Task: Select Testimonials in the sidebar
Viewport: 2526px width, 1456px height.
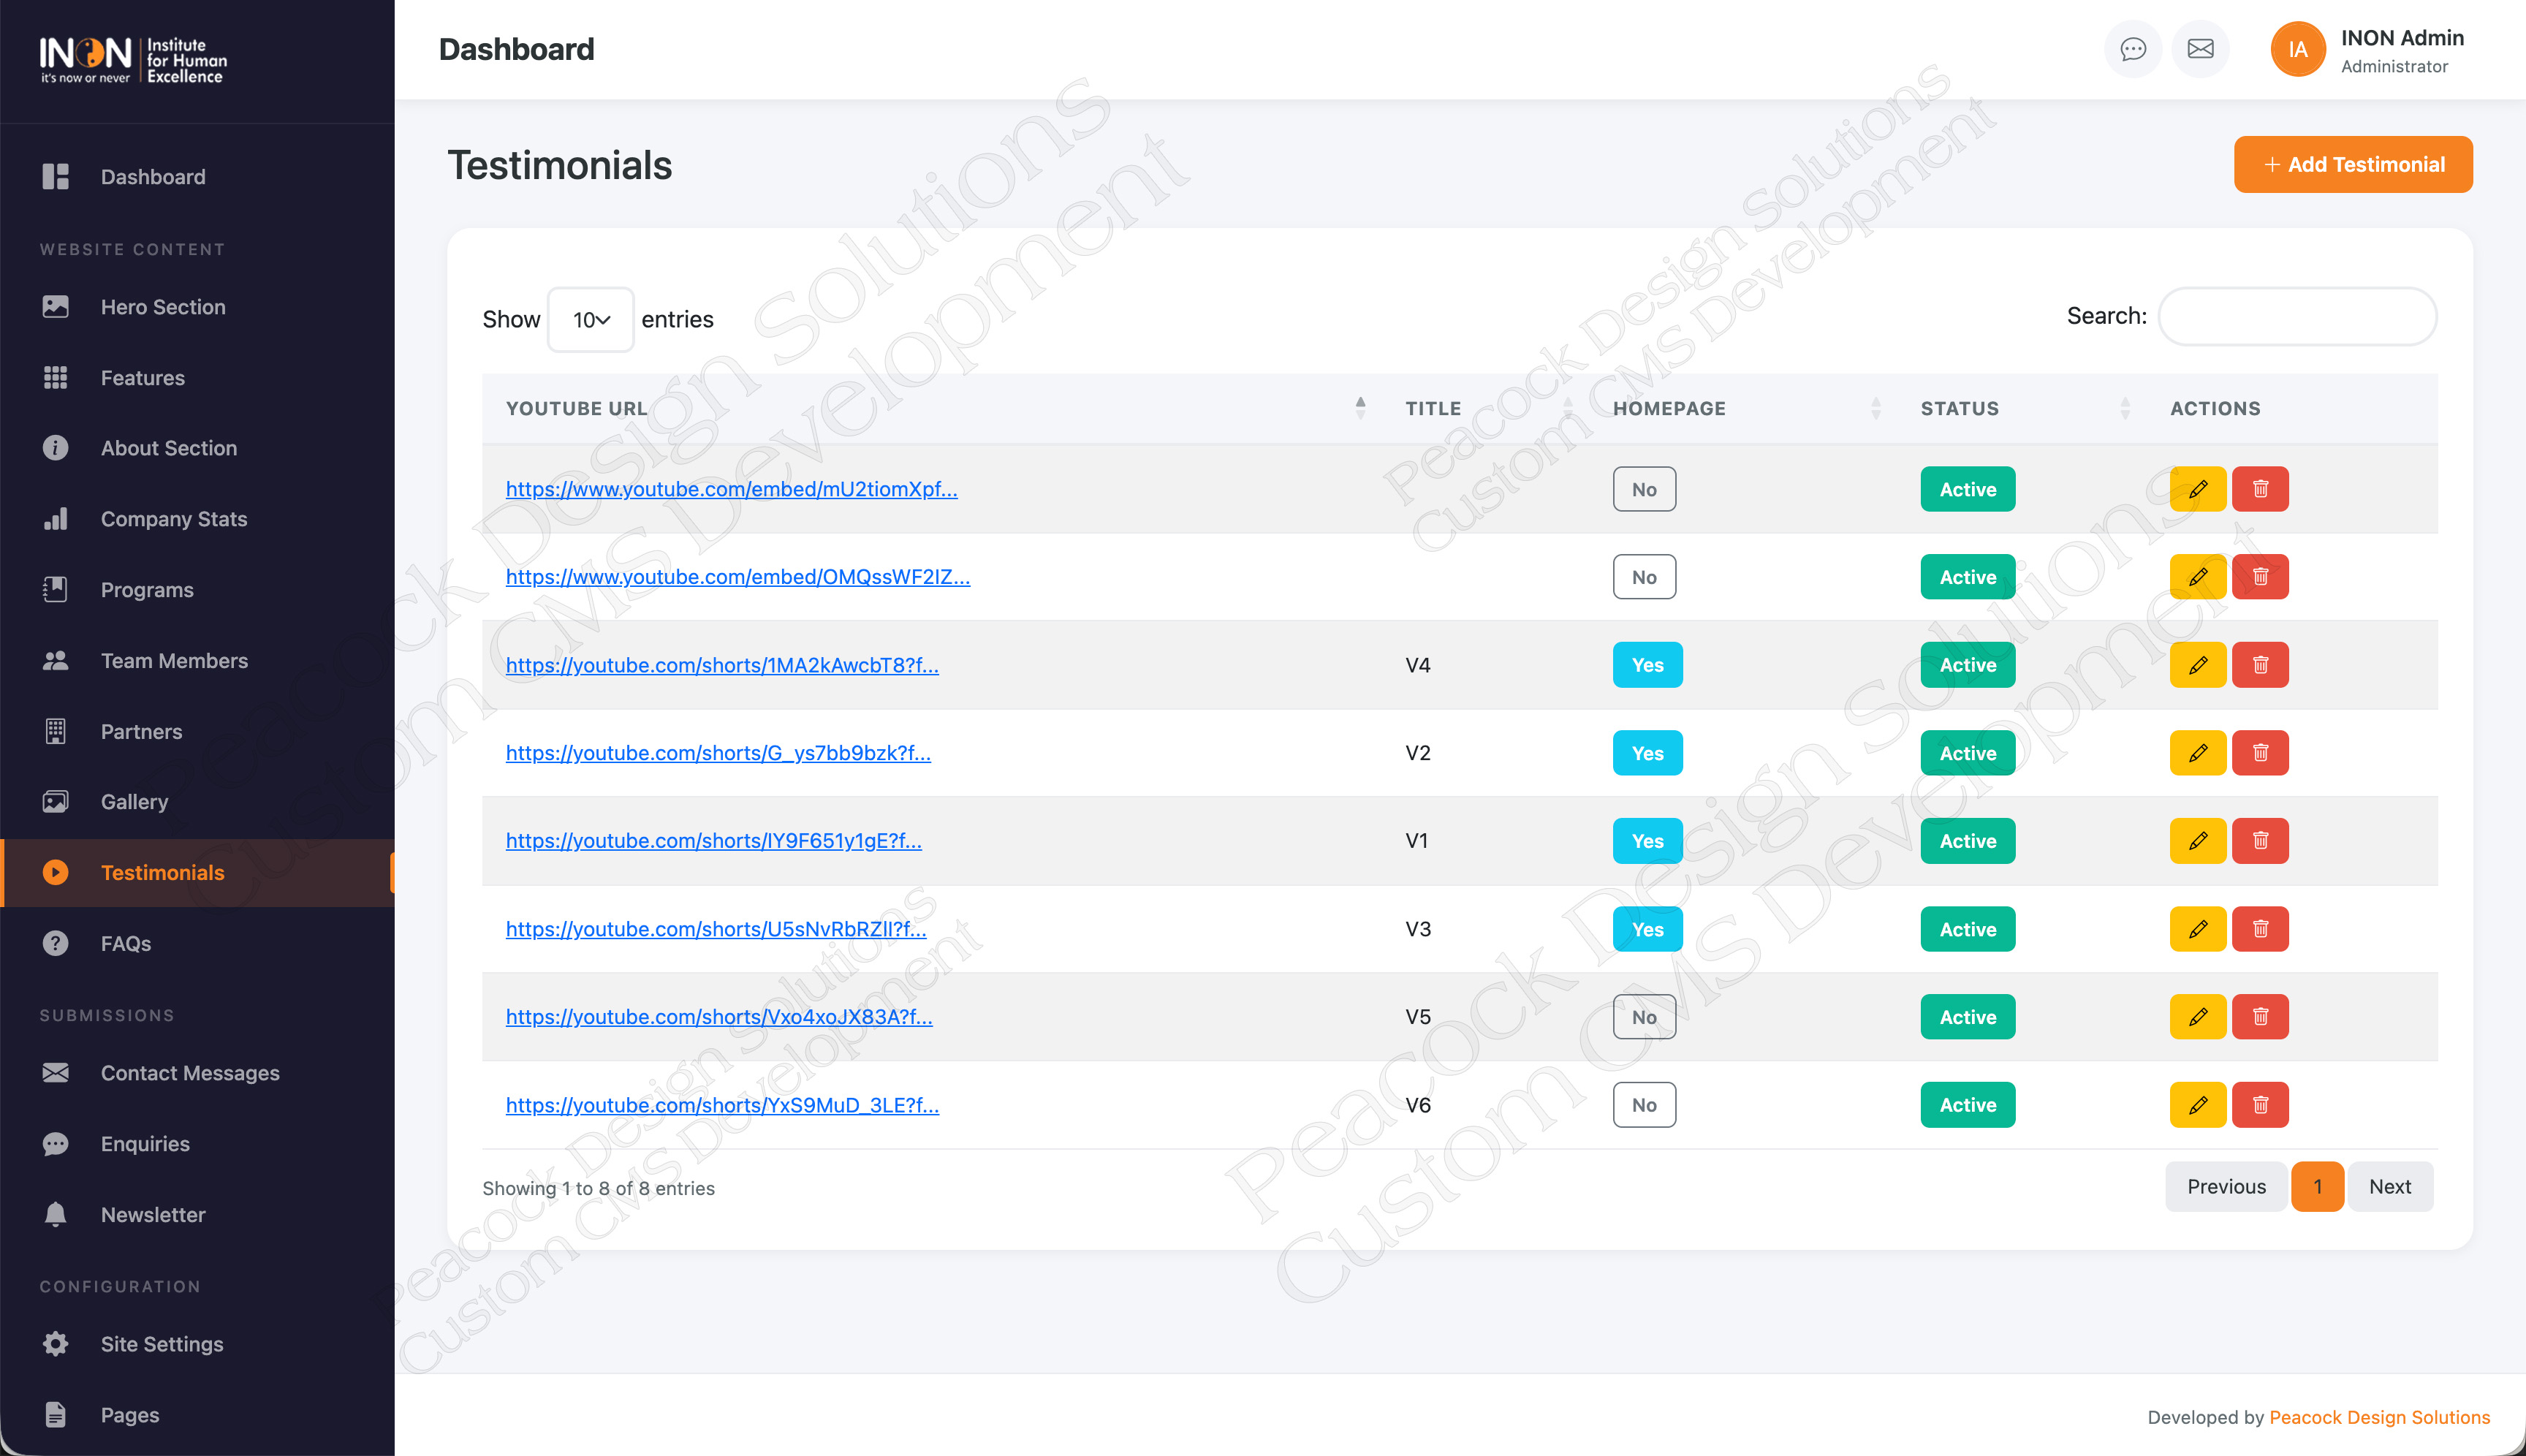Action: (197, 873)
